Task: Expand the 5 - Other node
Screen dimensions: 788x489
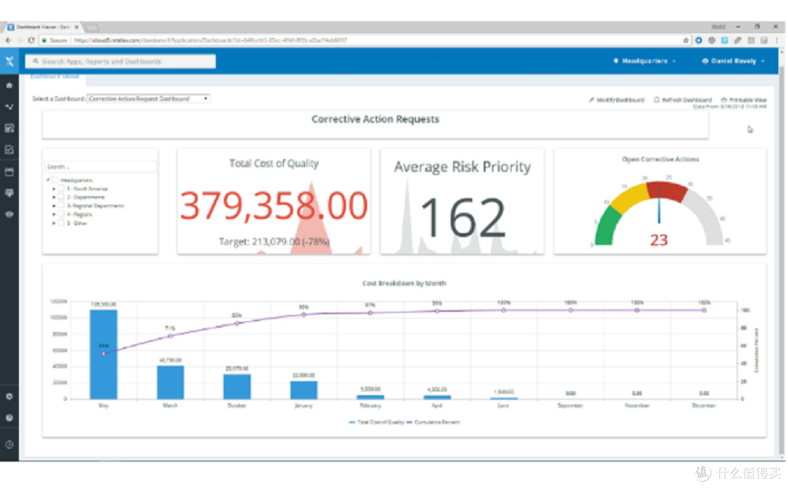Action: pyautogui.click(x=54, y=223)
